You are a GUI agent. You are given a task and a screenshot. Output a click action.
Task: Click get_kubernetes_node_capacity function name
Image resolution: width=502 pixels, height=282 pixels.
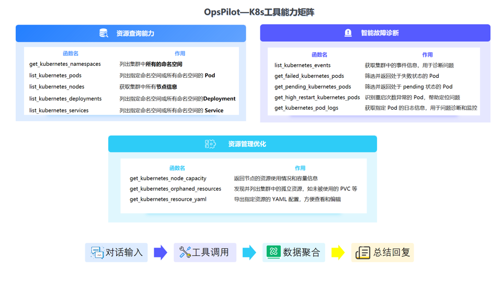(x=168, y=179)
